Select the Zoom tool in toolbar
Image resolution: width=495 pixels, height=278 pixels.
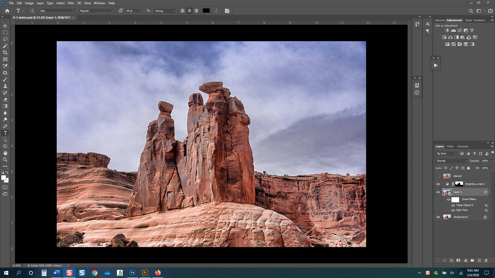coord(5,160)
